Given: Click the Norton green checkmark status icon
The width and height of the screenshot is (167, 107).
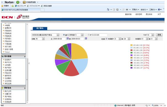Looking at the screenshot, I should coord(18,2).
